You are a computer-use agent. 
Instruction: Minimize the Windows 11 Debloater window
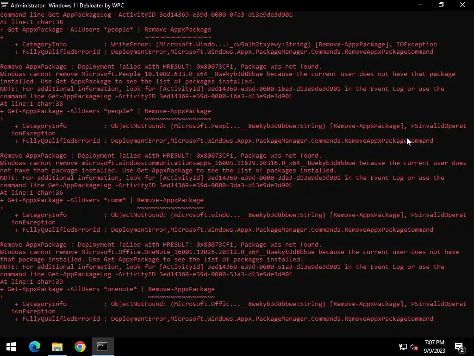point(420,5)
